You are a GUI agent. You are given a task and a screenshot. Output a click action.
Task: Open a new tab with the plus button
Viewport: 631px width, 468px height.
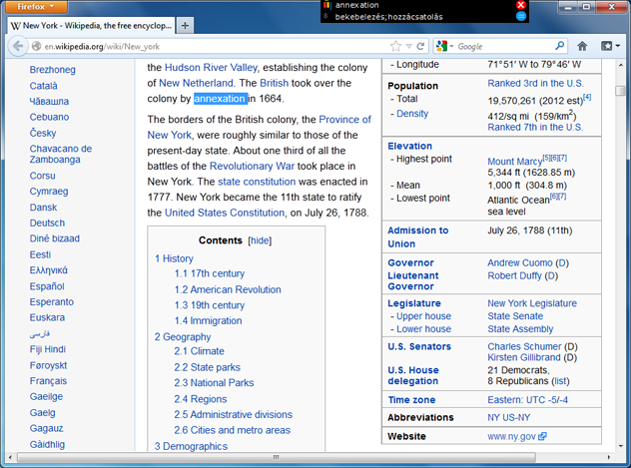pyautogui.click(x=185, y=26)
